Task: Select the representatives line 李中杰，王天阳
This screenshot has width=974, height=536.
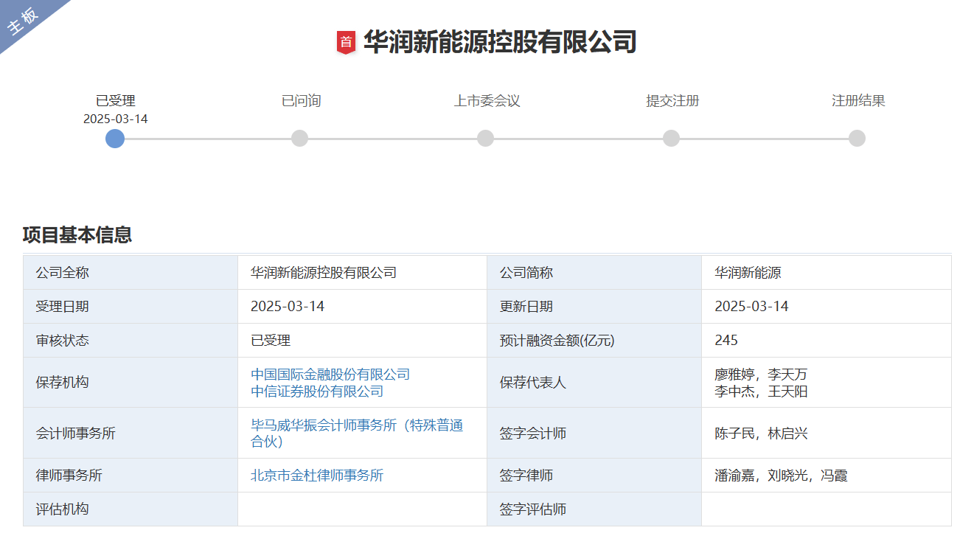Action: click(x=761, y=391)
